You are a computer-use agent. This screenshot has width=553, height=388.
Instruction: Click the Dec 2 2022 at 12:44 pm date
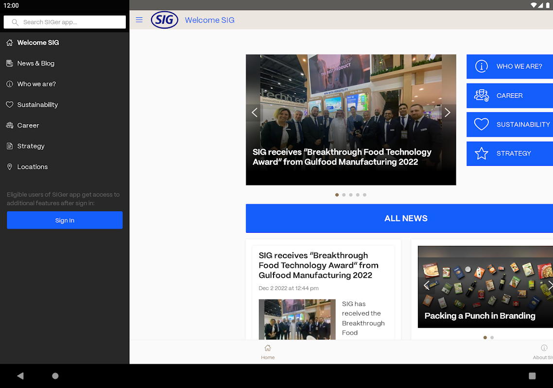tap(289, 288)
